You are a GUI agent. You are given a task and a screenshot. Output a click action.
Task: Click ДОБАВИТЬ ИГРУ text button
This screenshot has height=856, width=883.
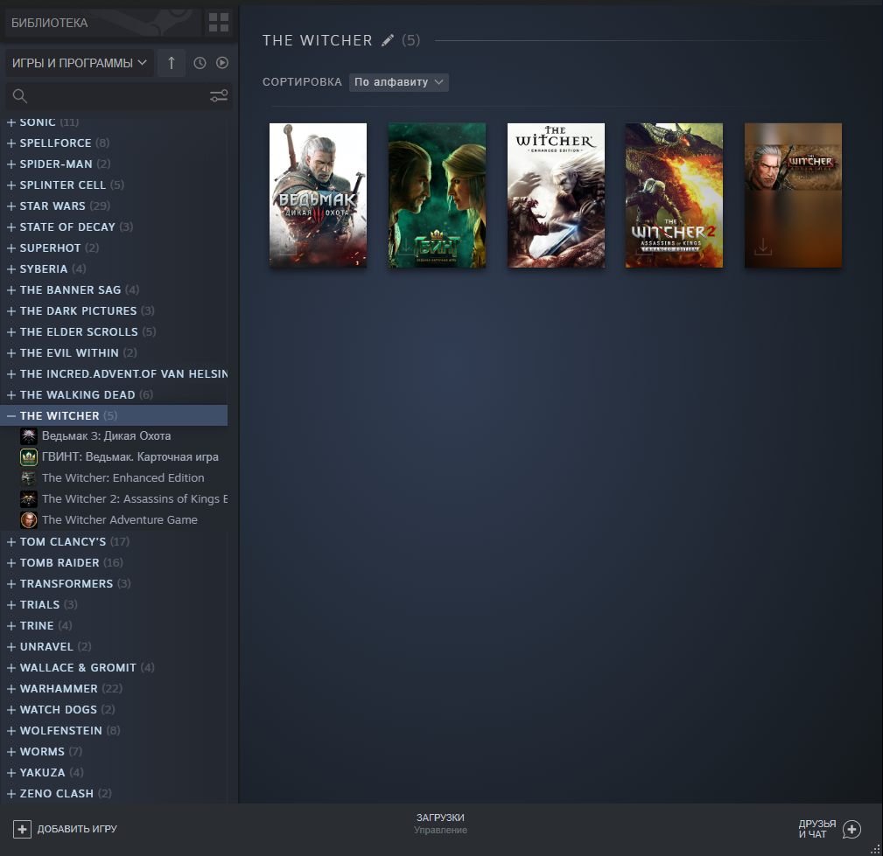[x=77, y=829]
